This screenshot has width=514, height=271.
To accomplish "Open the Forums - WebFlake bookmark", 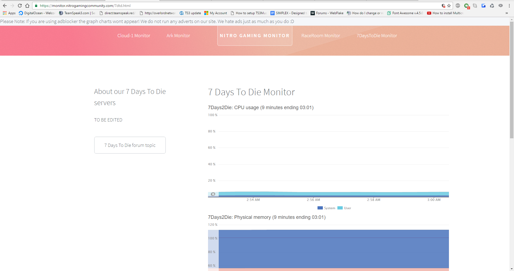I will tap(327, 13).
